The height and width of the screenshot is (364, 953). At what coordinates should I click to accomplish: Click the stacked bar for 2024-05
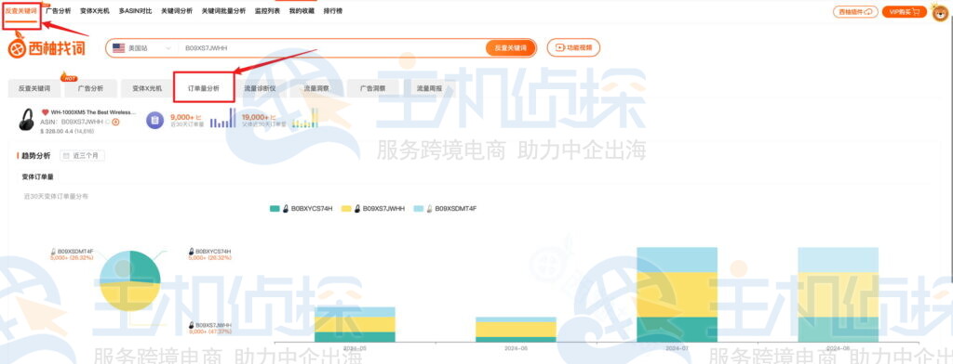355,325
